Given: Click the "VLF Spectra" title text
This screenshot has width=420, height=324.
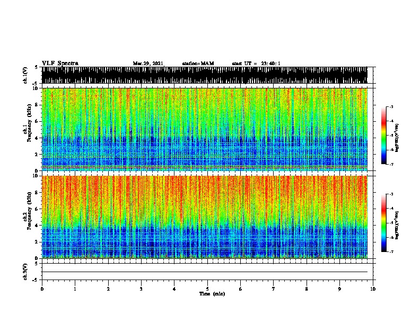Looking at the screenshot, I should tap(60, 63).
